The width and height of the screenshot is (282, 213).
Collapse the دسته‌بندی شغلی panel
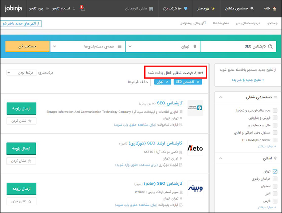[221, 97]
